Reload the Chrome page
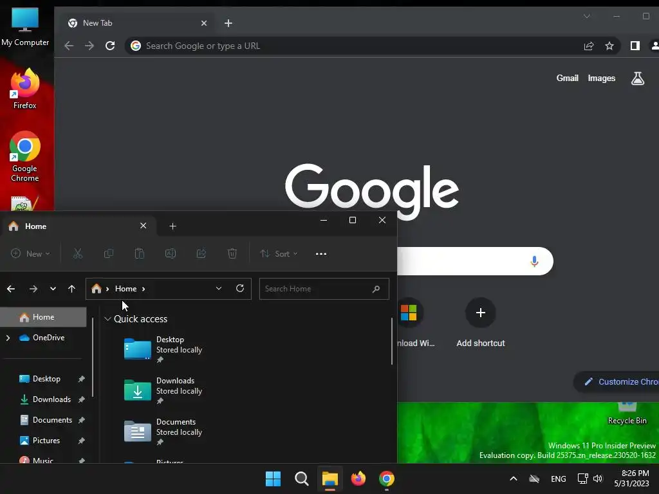This screenshot has height=494, width=659. 110,46
